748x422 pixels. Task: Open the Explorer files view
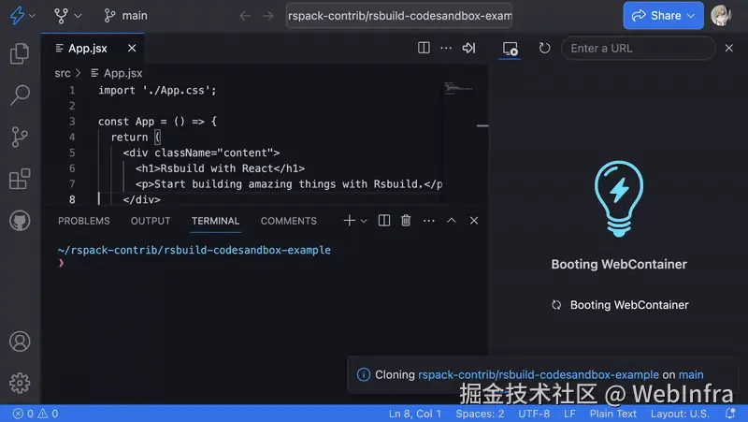point(20,53)
